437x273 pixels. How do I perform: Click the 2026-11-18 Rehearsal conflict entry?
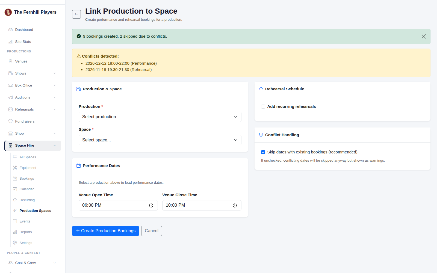tap(119, 70)
